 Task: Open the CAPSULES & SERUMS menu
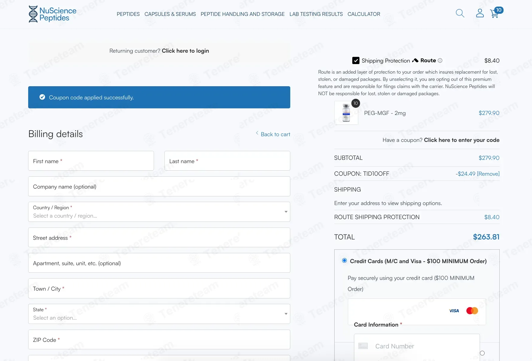pyautogui.click(x=170, y=14)
